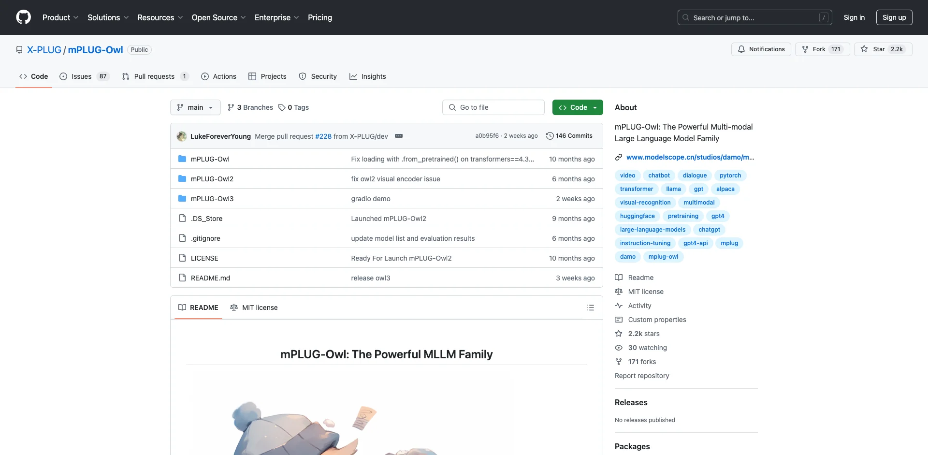
Task: Click the star icon beside 2.2k stars
Action: click(x=619, y=334)
